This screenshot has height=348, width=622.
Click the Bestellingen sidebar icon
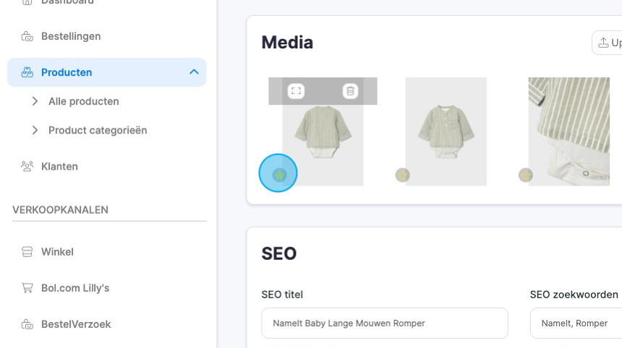point(27,36)
